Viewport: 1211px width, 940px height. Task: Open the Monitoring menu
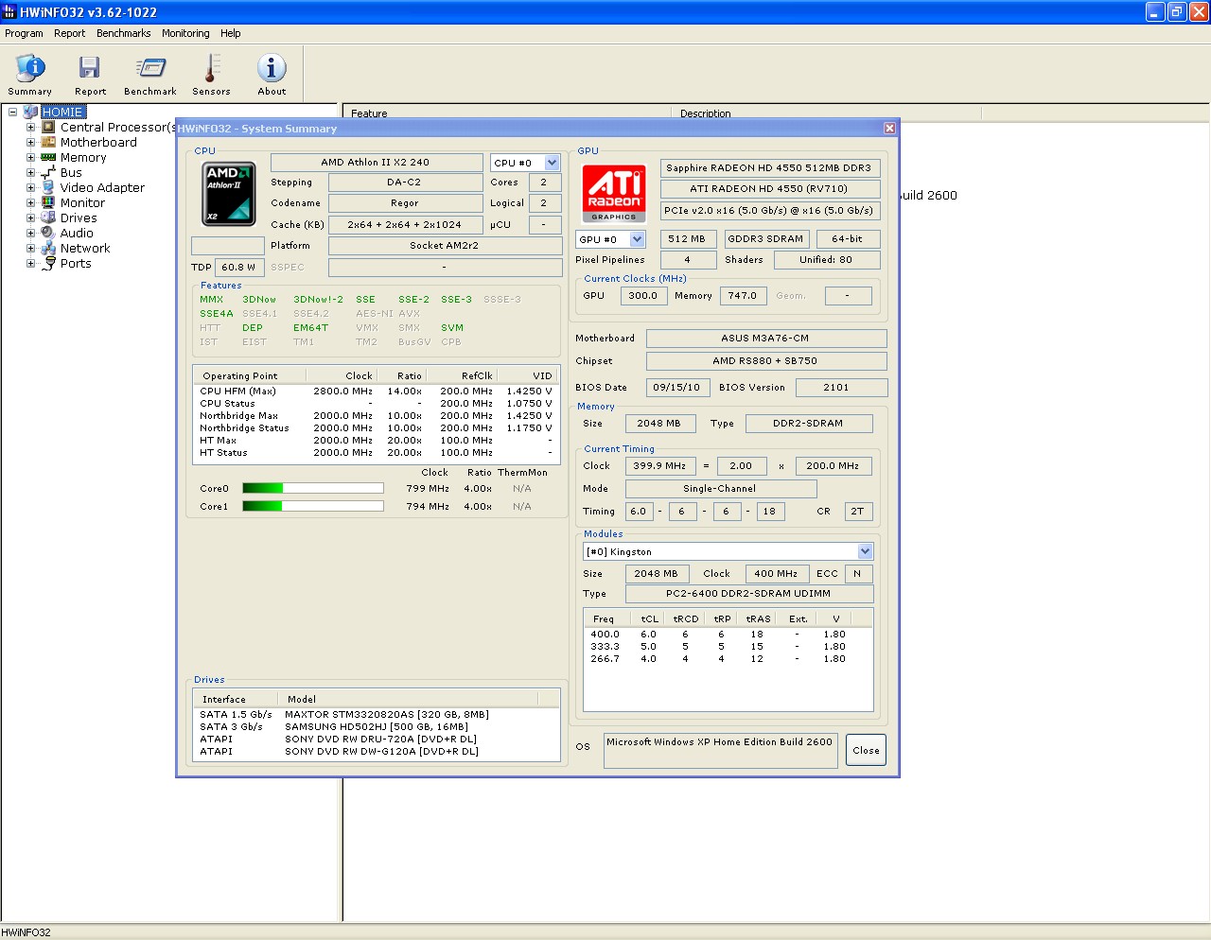coord(185,33)
